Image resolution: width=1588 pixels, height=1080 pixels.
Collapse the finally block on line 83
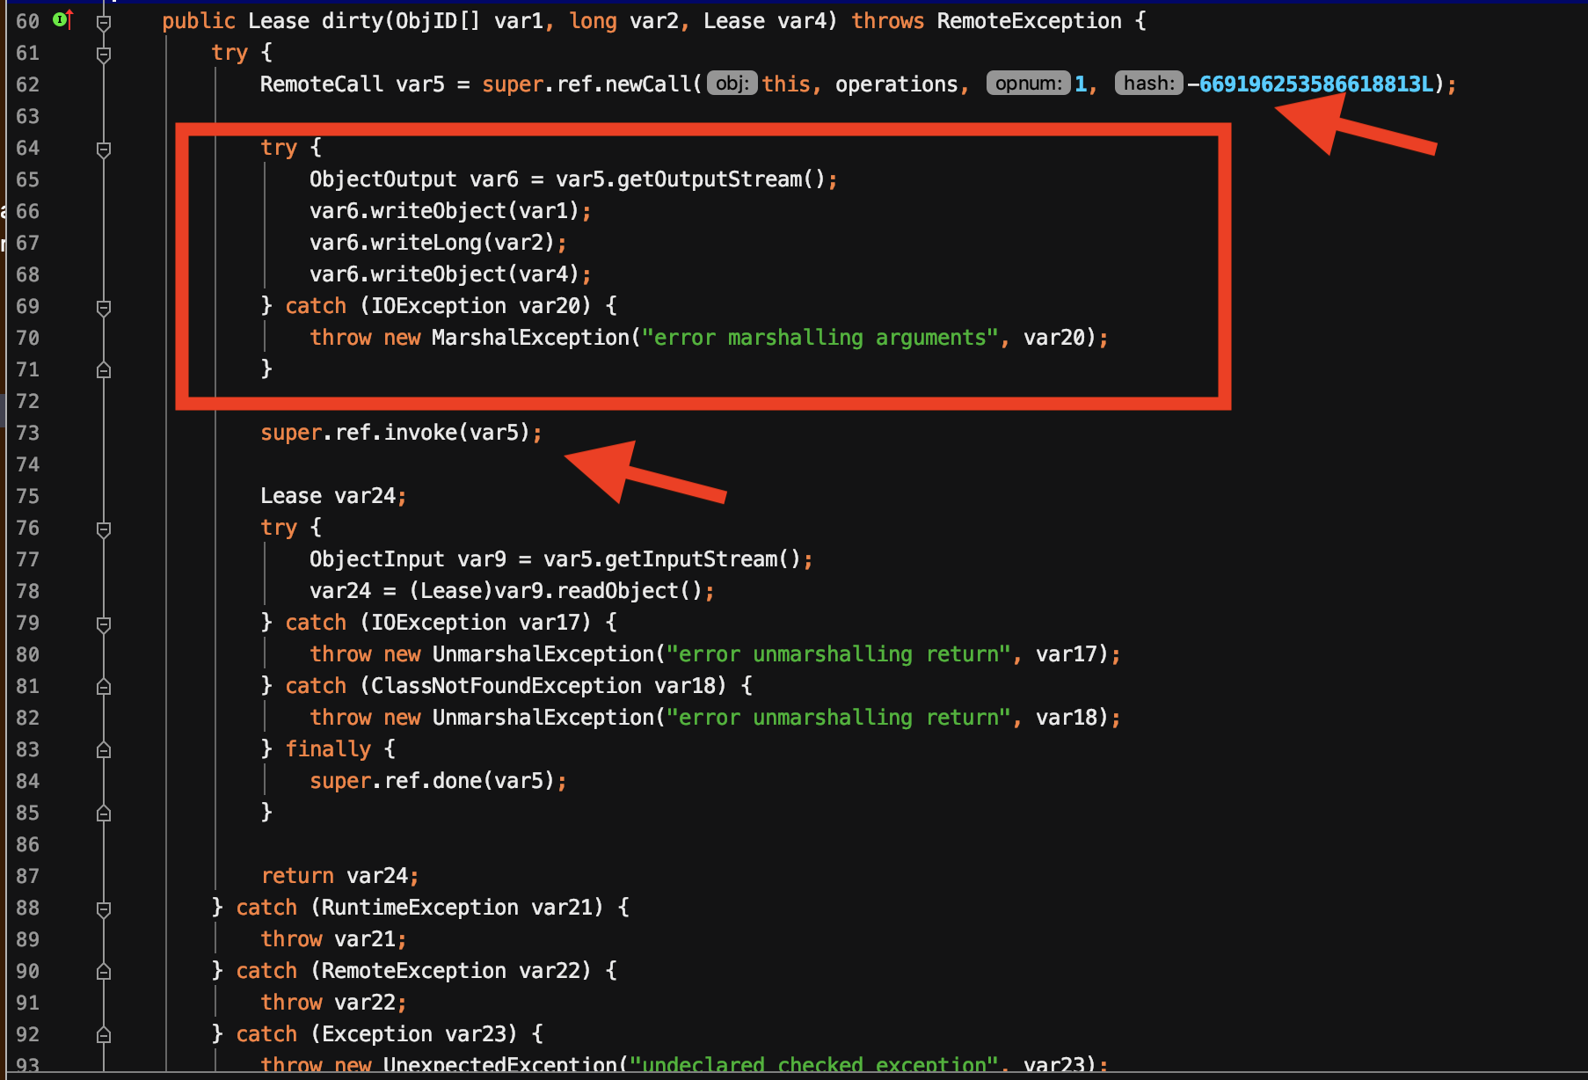click(x=104, y=750)
